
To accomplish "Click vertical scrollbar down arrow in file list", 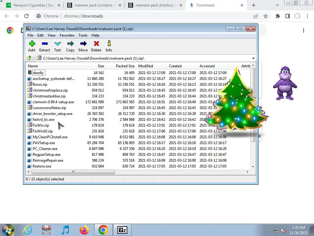I will coord(253,167).
